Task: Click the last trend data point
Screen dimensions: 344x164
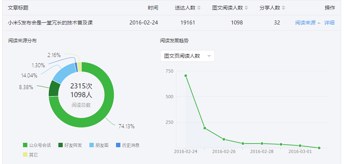Action: coord(319,148)
